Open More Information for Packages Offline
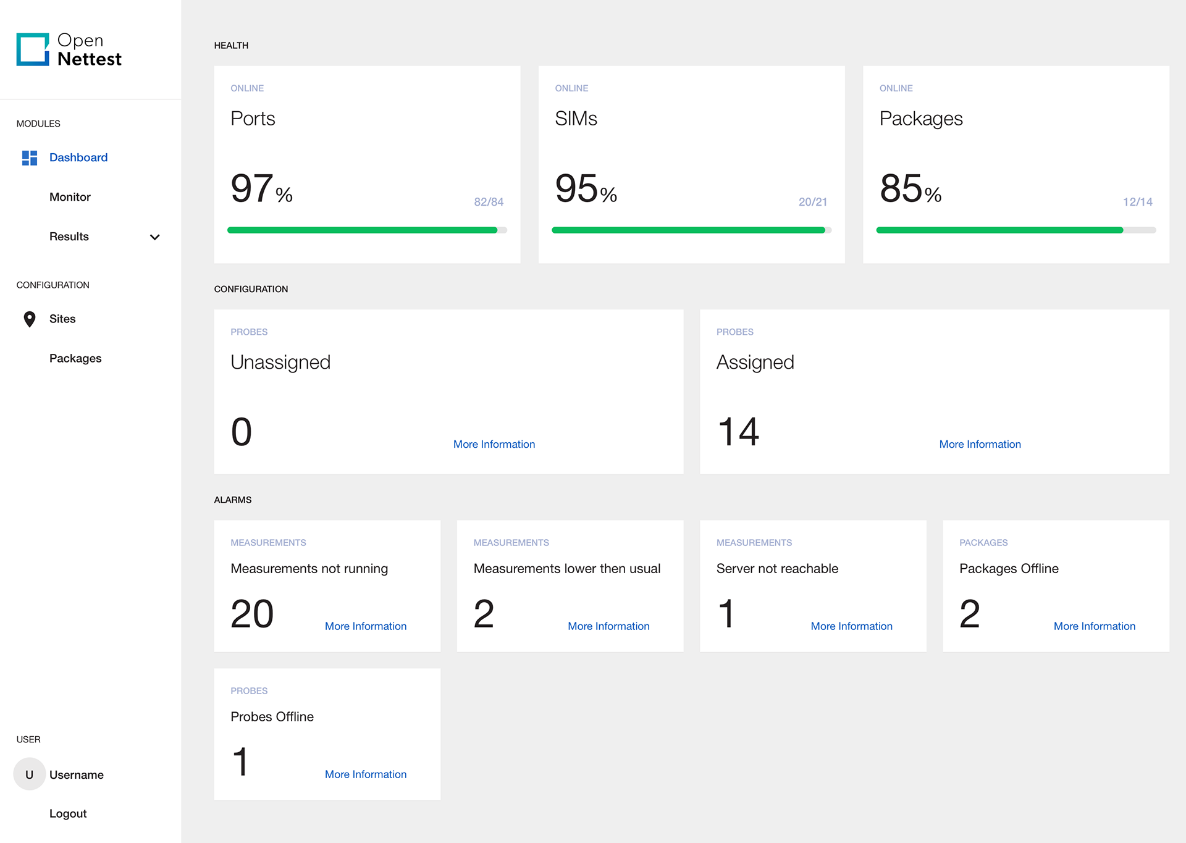 (1094, 626)
